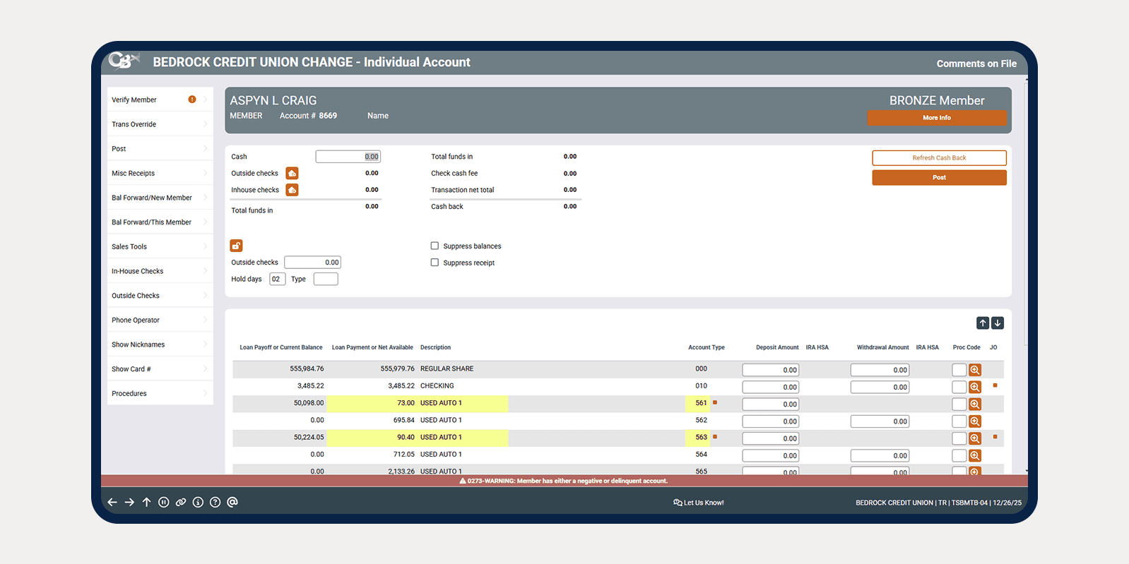Viewport: 1129px width, 564px height.
Task: Open proc code lookup for REGULAR SHARE row
Action: click(x=975, y=370)
